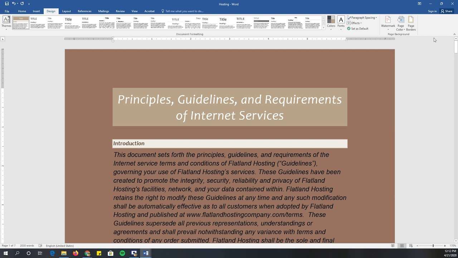Image resolution: width=458 pixels, height=258 pixels.
Task: Open Microsoft Store from taskbar
Action: tap(111, 253)
